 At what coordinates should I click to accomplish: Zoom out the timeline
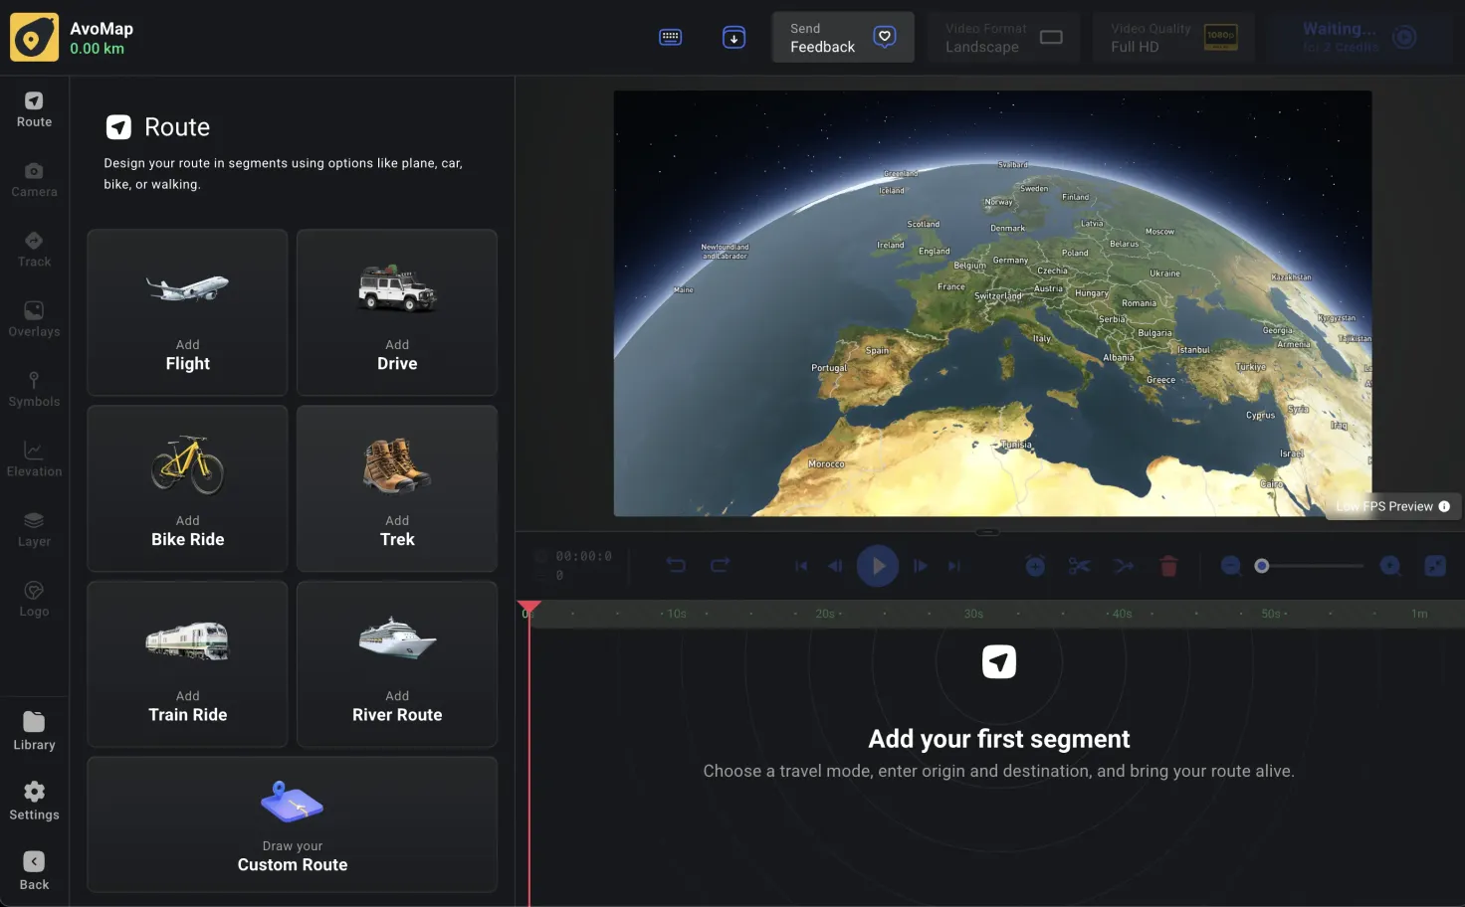point(1231,566)
